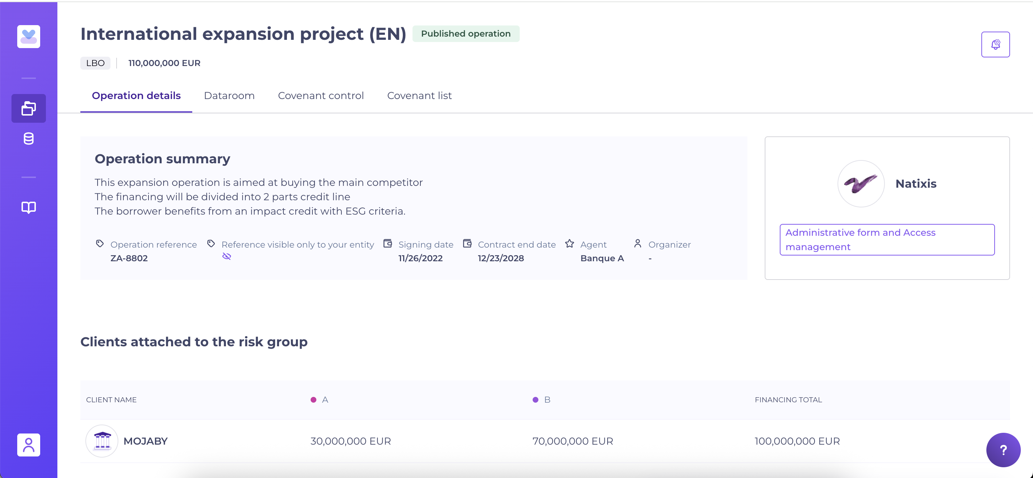Viewport: 1033px width, 478px height.
Task: Click the Banque A agent value
Action: click(602, 258)
